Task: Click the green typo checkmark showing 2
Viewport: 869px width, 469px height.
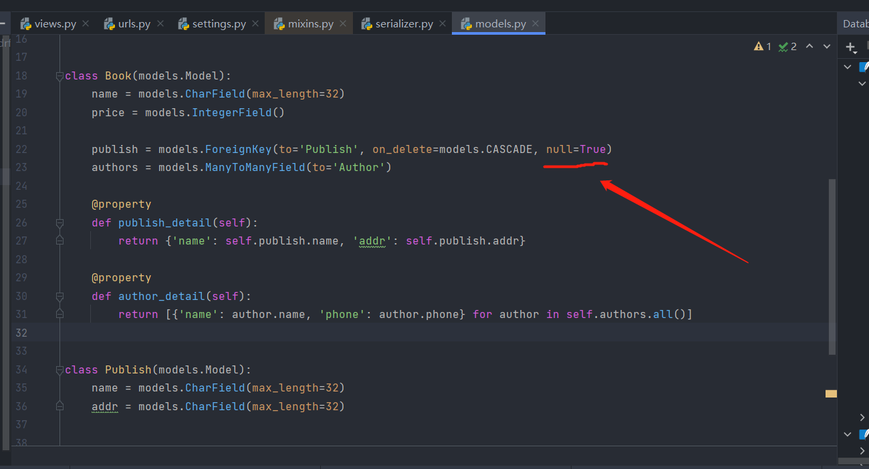Action: coord(787,47)
